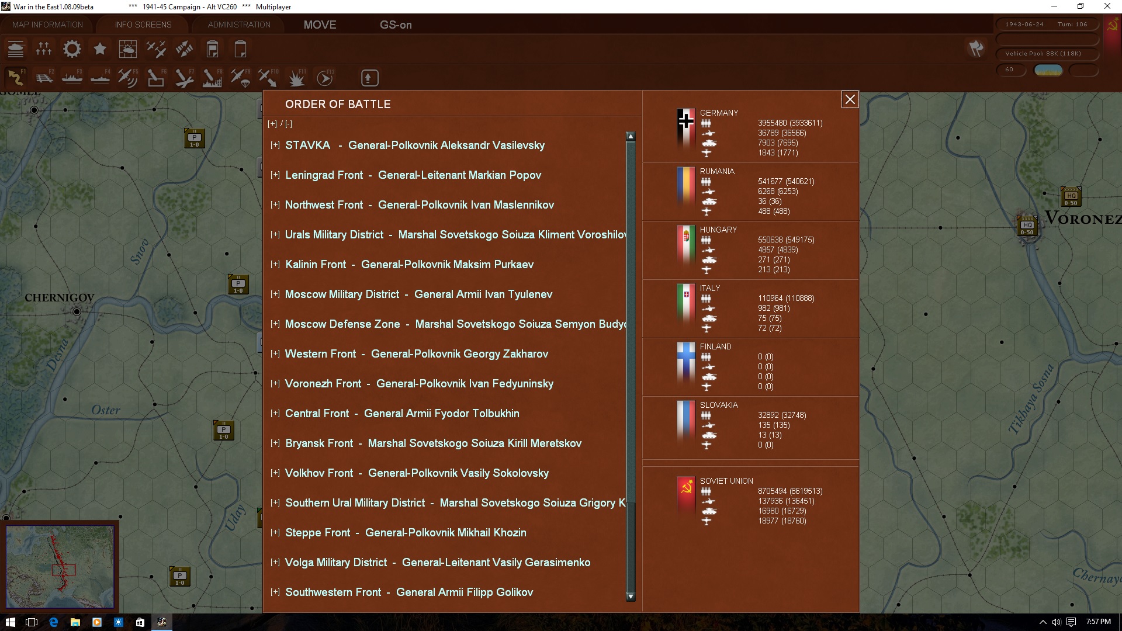Open the Action Center notifications icon
This screenshot has height=631, width=1122.
pyautogui.click(x=1071, y=622)
